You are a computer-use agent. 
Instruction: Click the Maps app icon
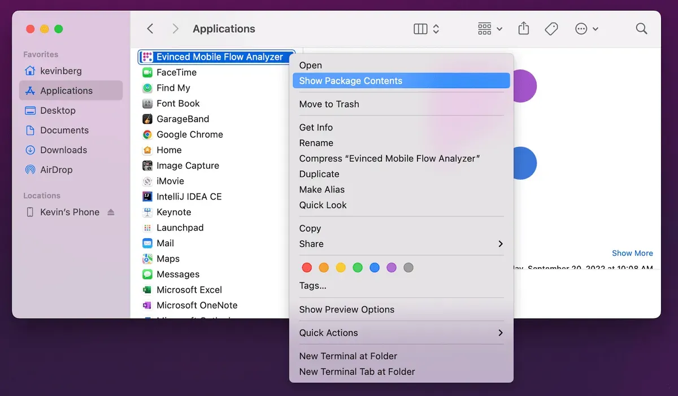coord(147,259)
